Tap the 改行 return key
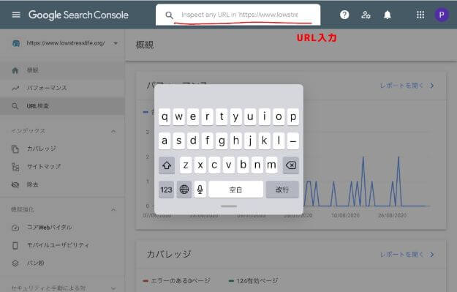Image resolution: width=457 pixels, height=292 pixels. [282, 190]
